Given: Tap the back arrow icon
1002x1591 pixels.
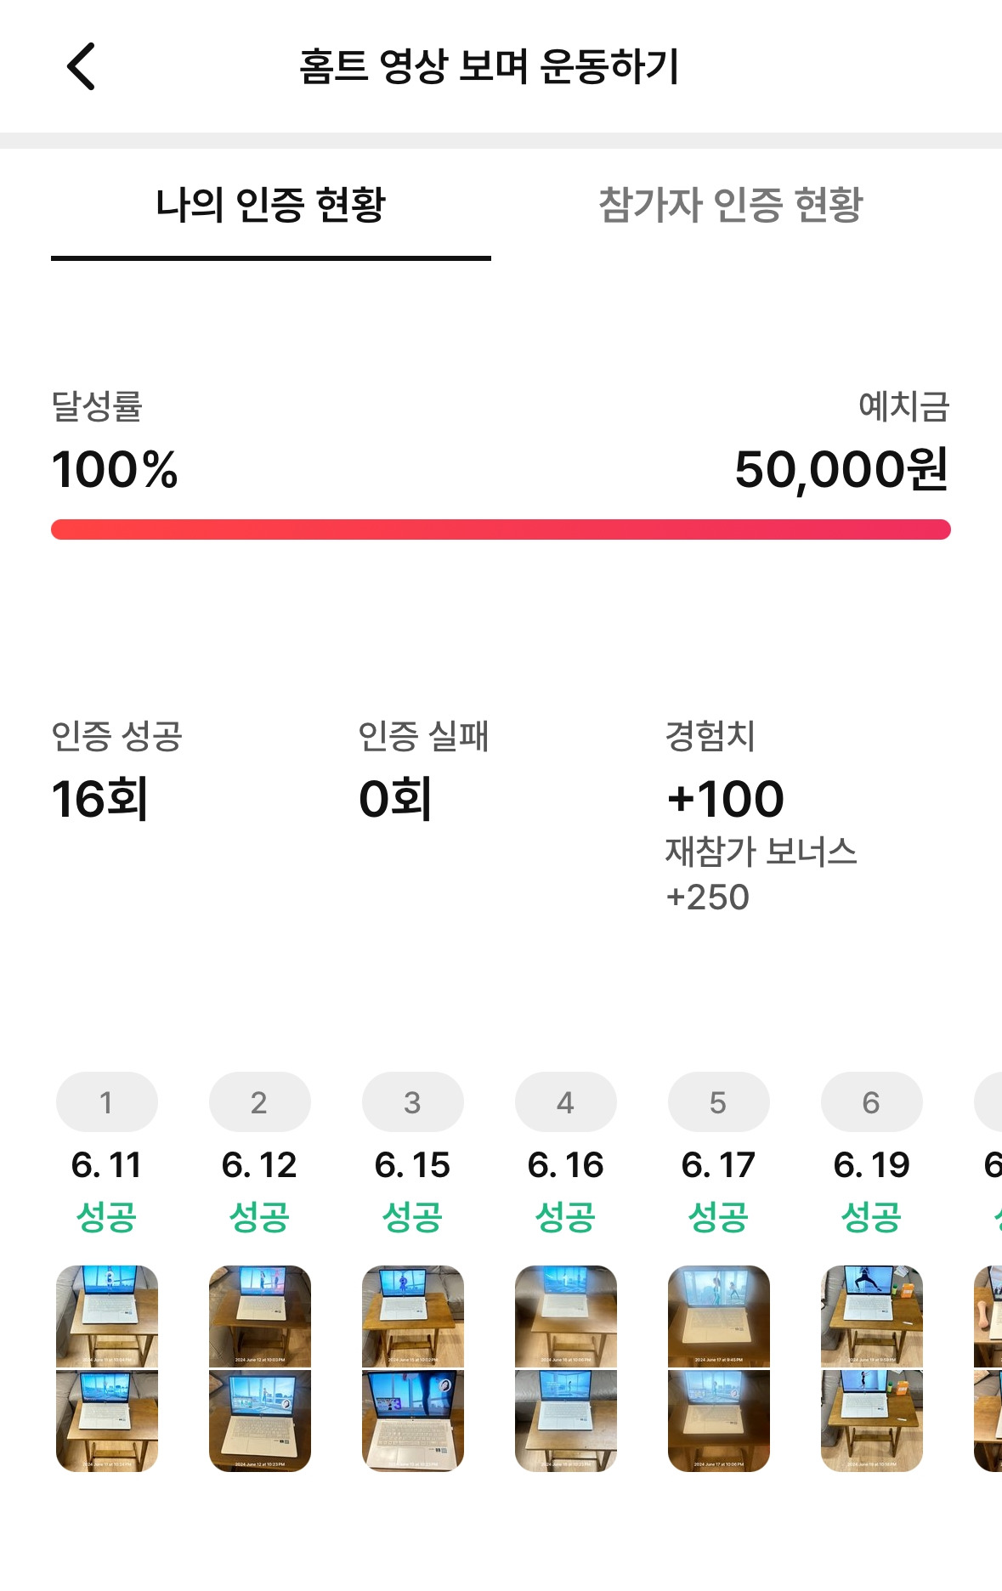Looking at the screenshot, I should coord(81,66).
